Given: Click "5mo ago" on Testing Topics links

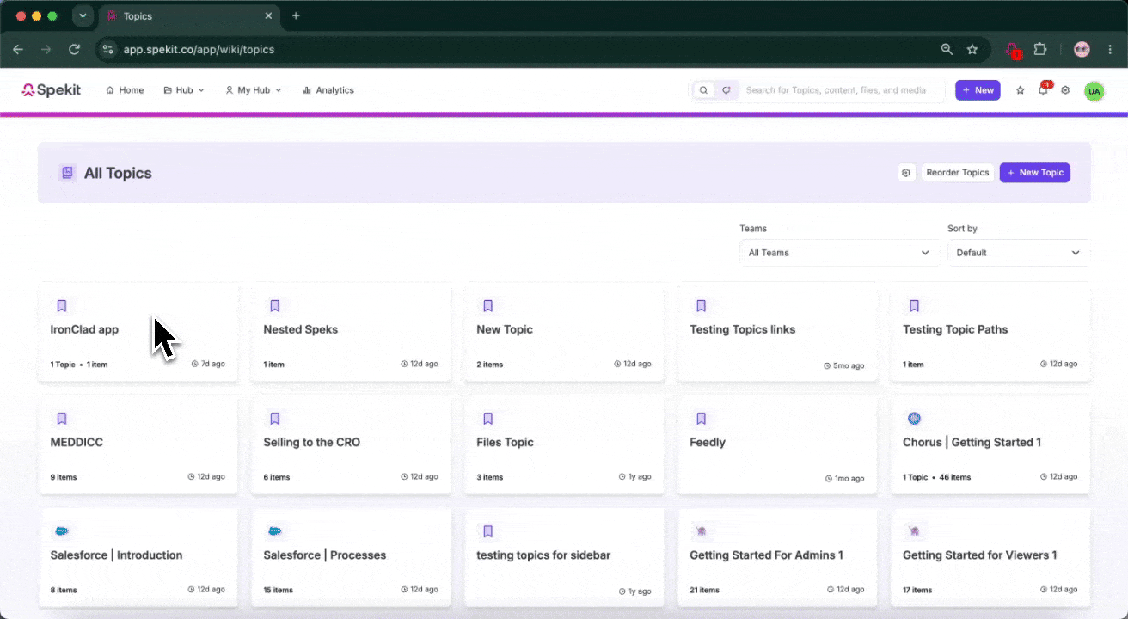Looking at the screenshot, I should (x=844, y=365).
